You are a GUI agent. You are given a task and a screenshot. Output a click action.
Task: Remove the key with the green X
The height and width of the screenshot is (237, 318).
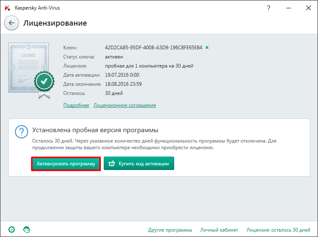[x=207, y=48]
